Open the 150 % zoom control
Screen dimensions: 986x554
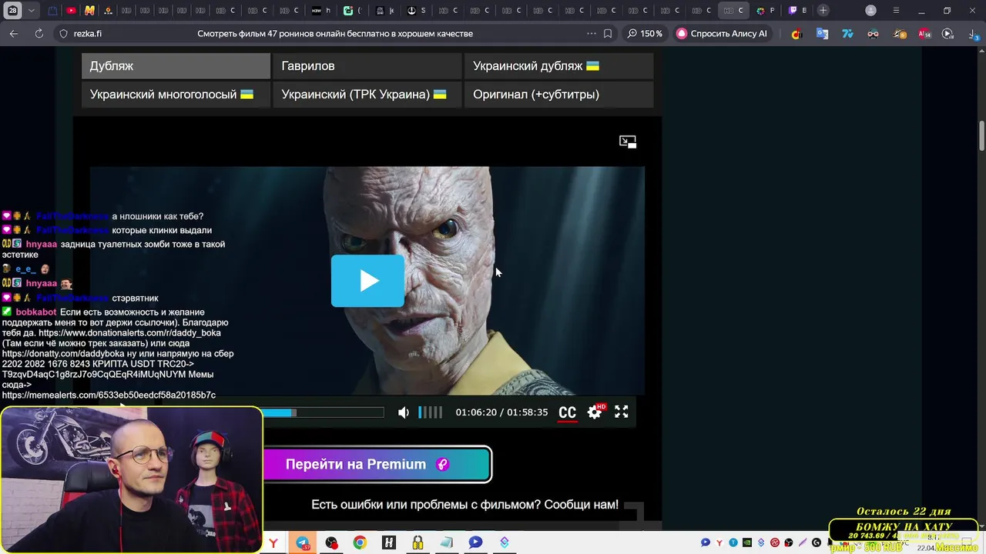(645, 34)
